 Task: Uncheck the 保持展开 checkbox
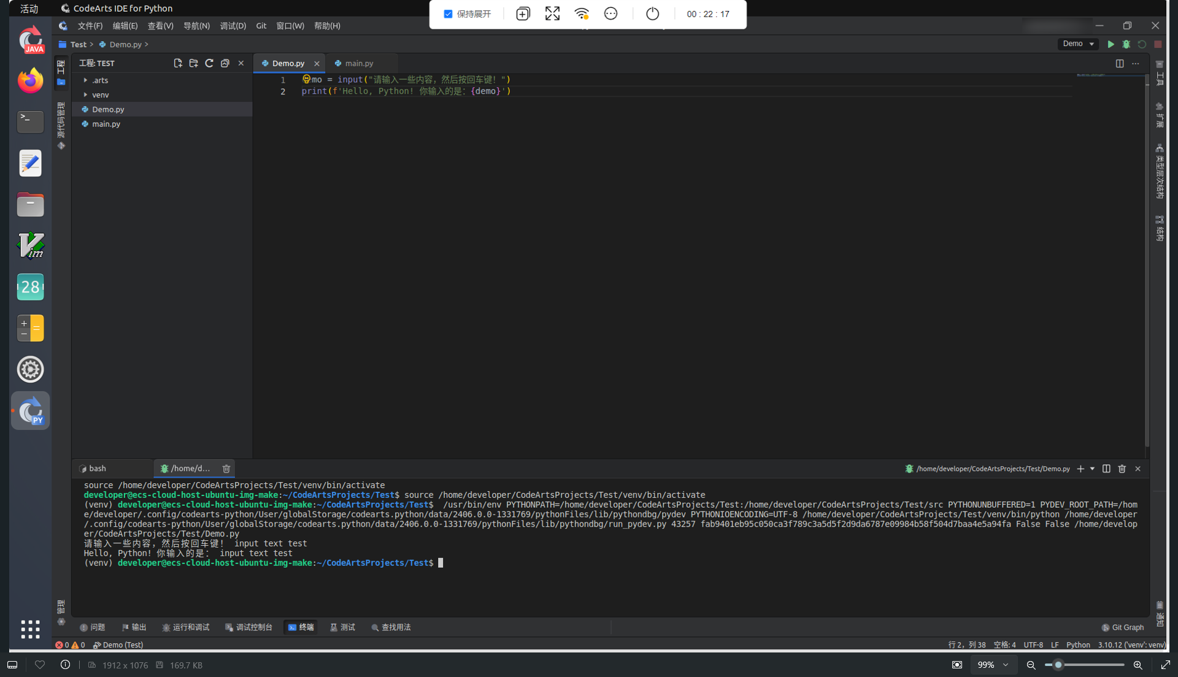(448, 14)
